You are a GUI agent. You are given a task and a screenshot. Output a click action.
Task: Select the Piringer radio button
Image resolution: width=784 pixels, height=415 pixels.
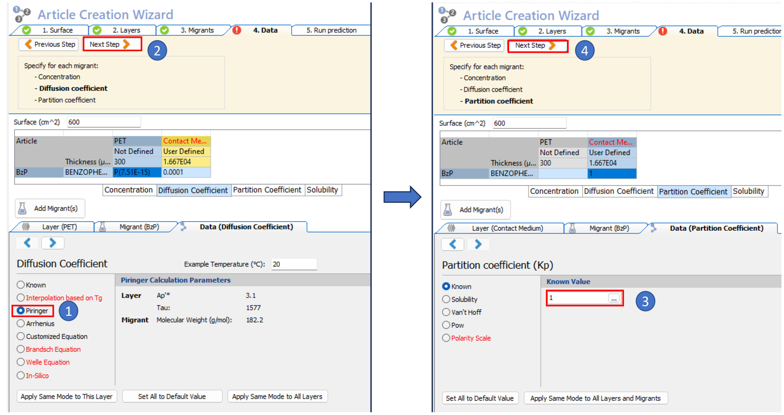tap(21, 311)
